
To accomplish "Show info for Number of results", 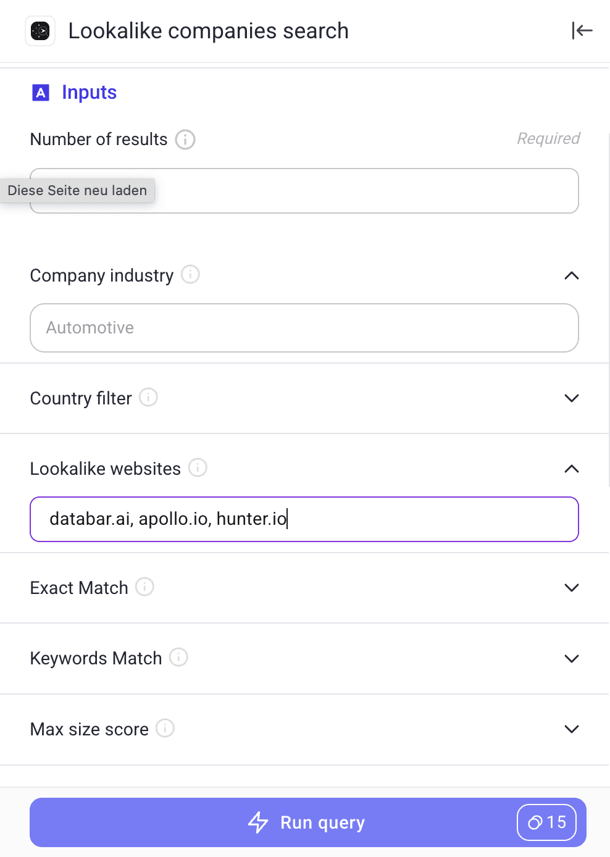I will 185,140.
